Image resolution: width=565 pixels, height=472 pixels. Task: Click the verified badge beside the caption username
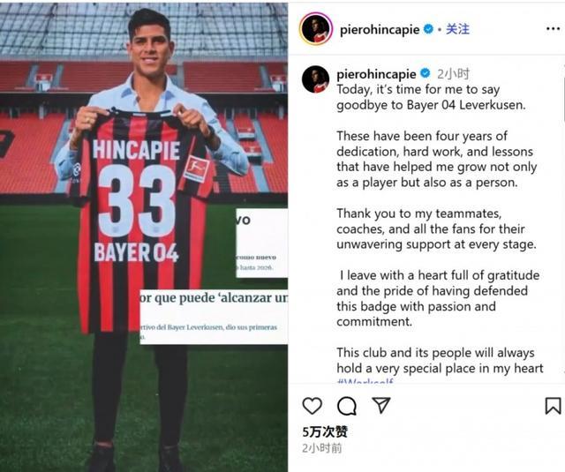426,73
